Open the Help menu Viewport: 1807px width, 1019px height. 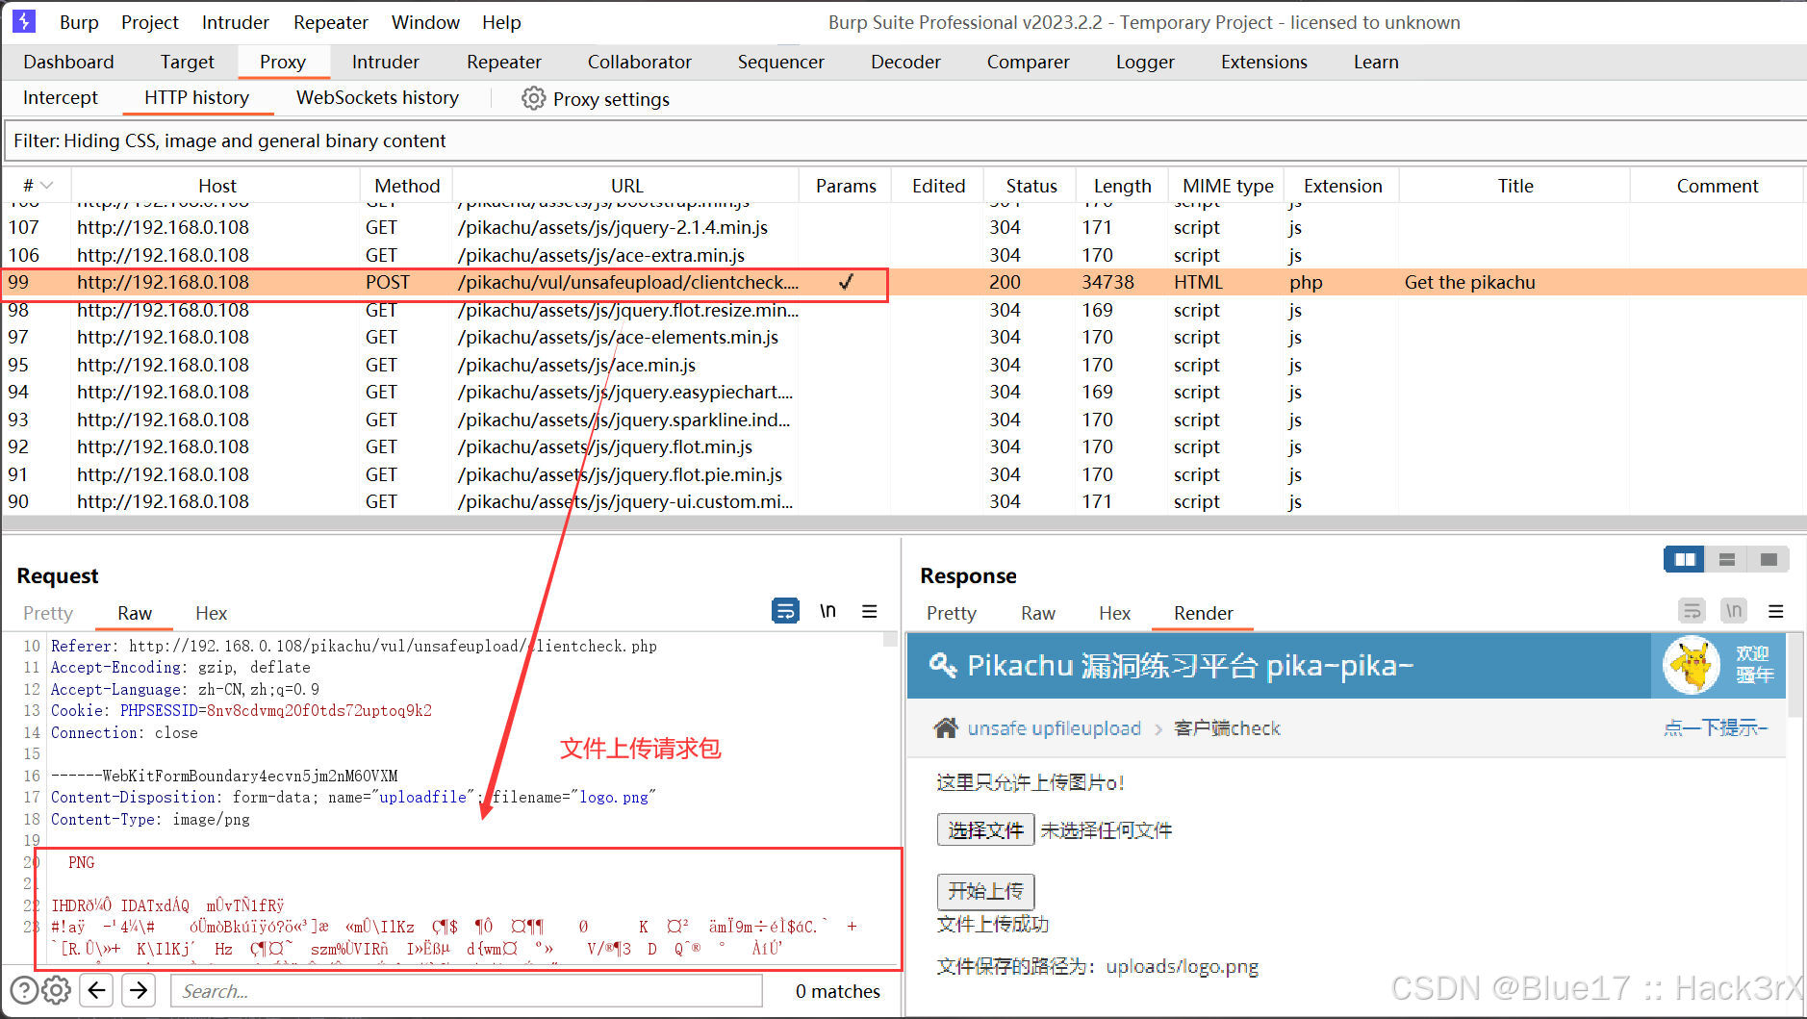click(501, 22)
